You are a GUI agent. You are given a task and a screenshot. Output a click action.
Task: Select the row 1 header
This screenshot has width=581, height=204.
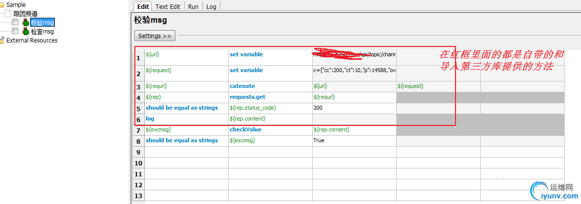point(138,58)
